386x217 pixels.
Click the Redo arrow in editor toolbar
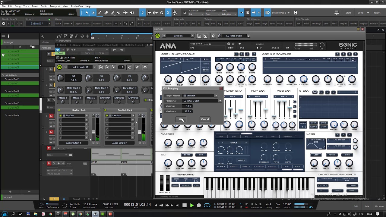131,24
